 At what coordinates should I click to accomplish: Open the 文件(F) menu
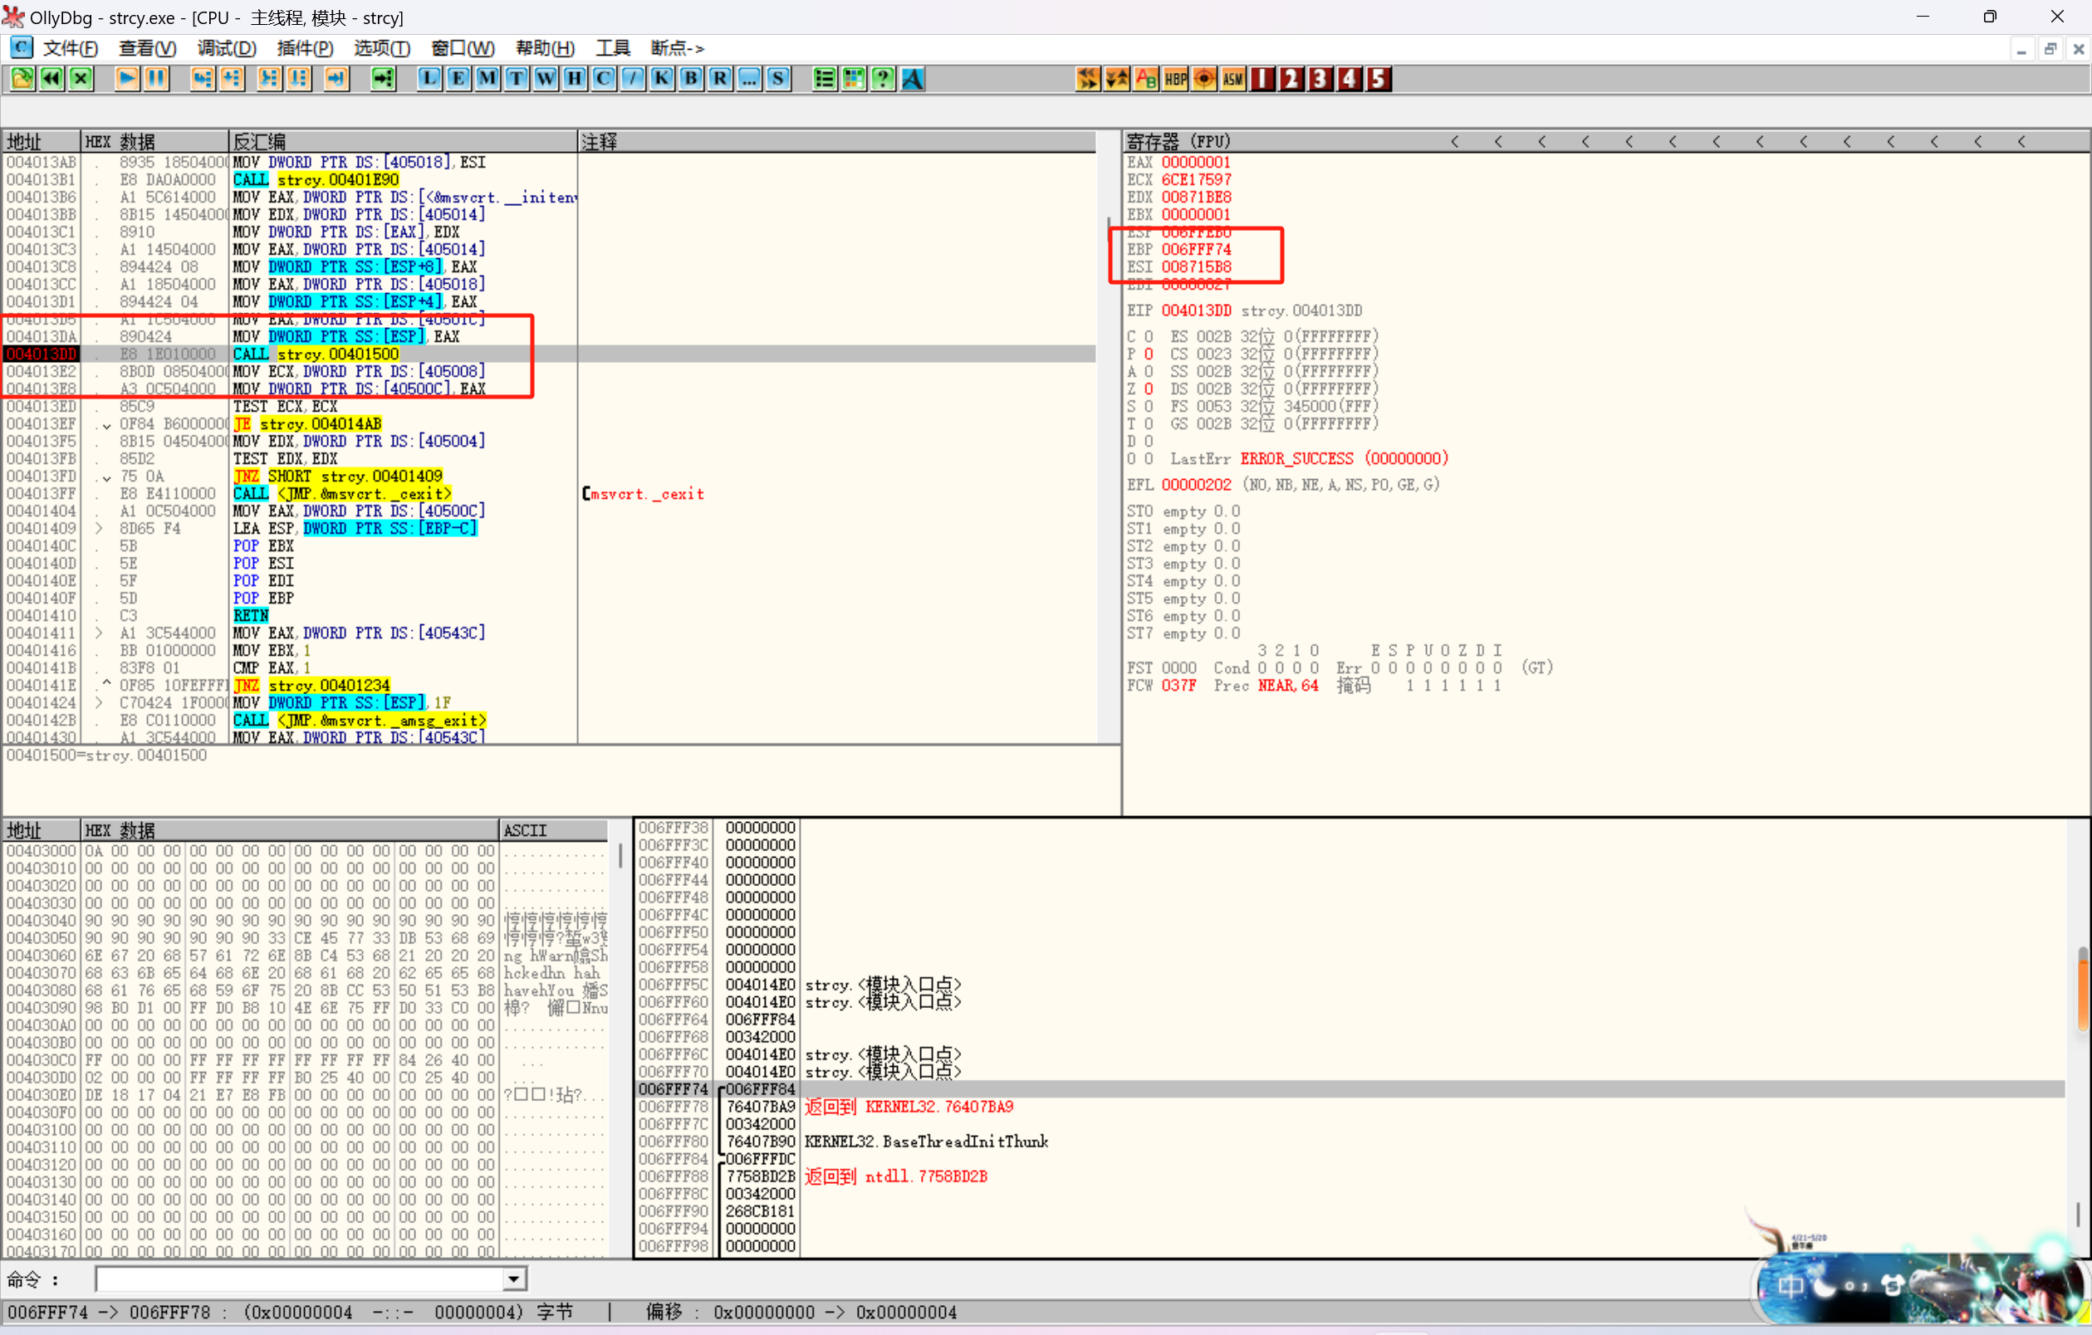(71, 49)
